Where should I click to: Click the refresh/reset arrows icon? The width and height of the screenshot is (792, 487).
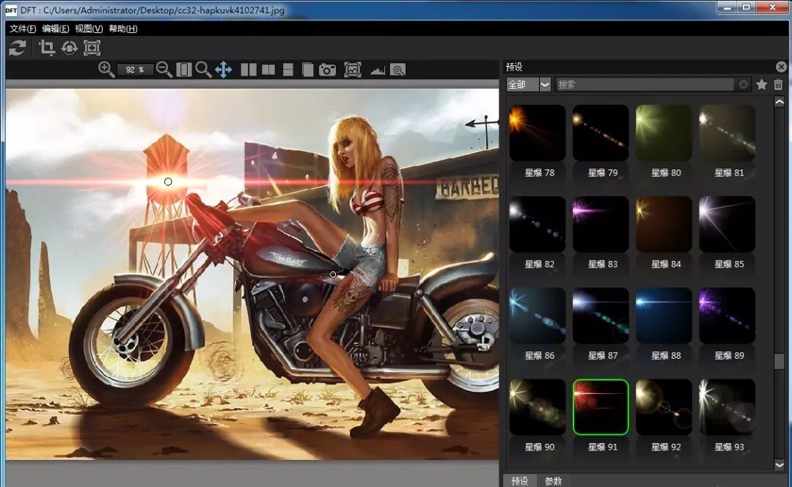tap(17, 48)
